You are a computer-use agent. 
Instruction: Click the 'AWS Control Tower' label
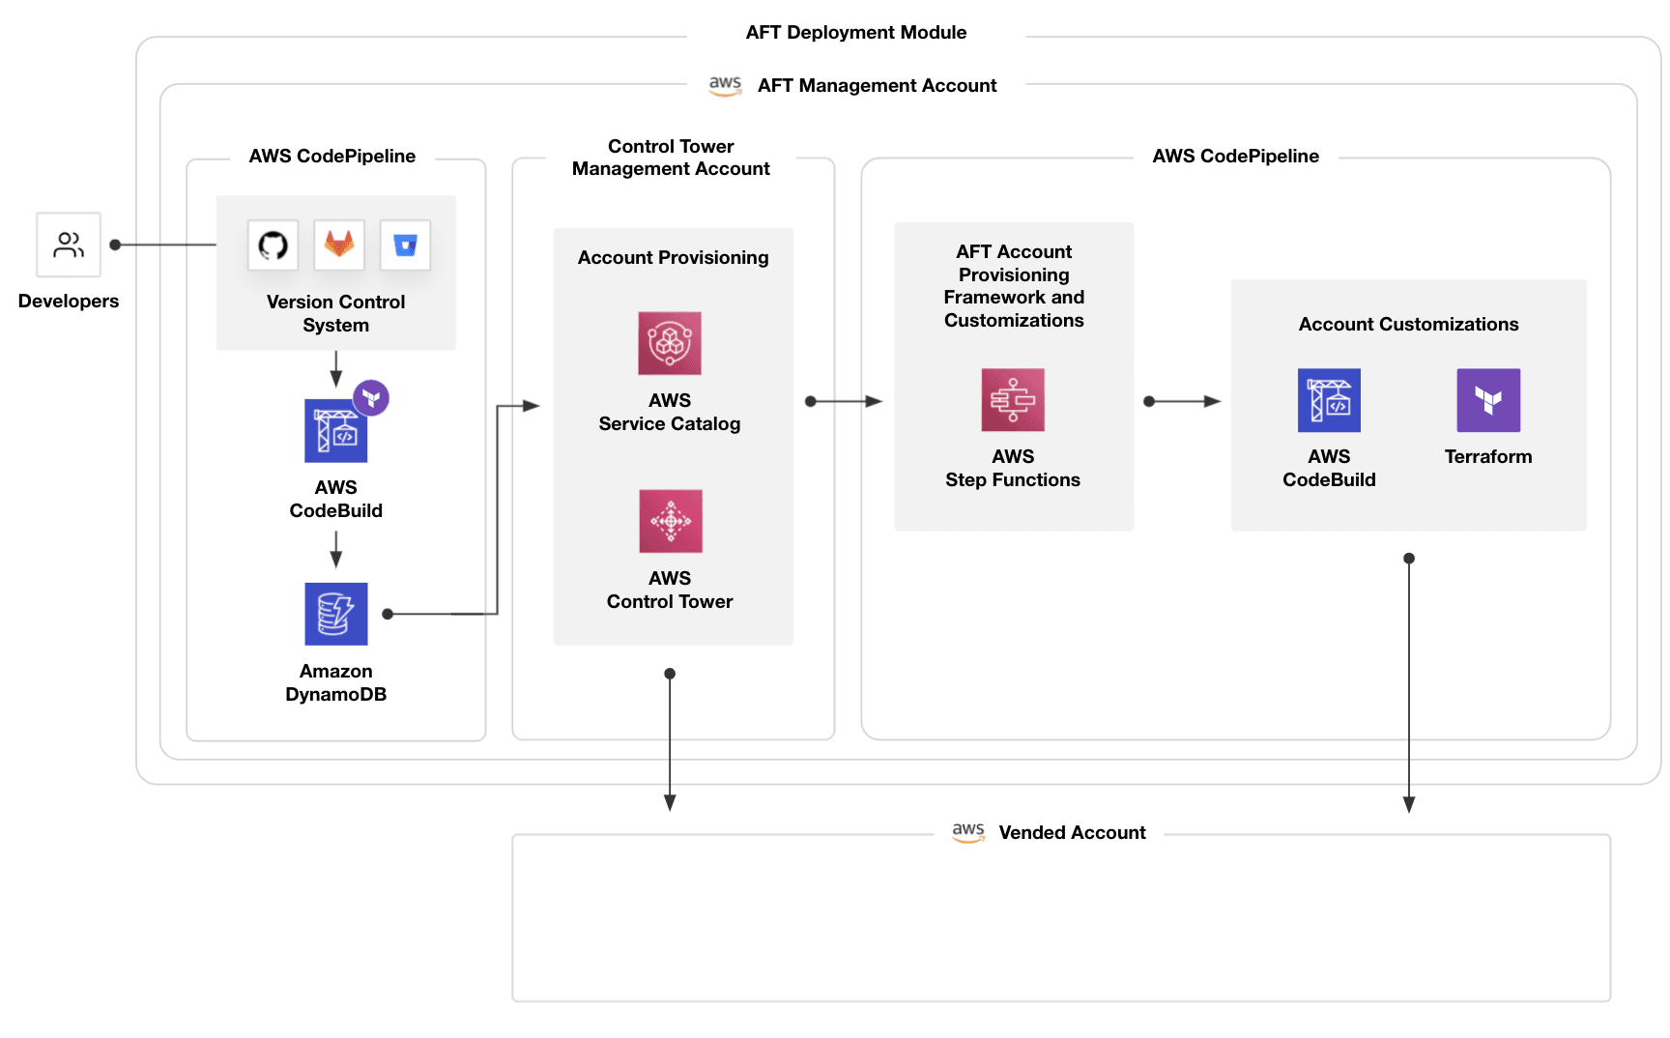[x=670, y=590]
